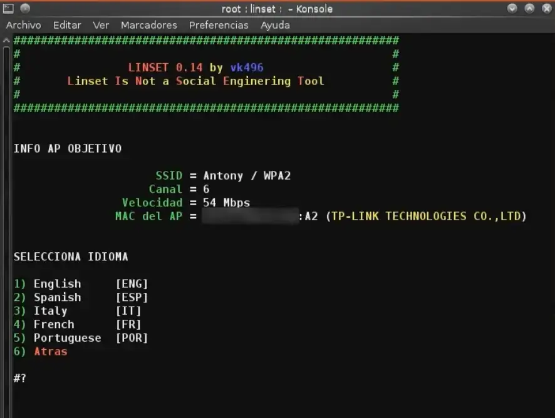
Task: Click the Konsole terminal icon in the title bar
Action: tap(8, 9)
